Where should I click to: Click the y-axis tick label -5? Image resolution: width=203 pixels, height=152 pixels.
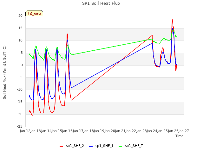coord(21,77)
